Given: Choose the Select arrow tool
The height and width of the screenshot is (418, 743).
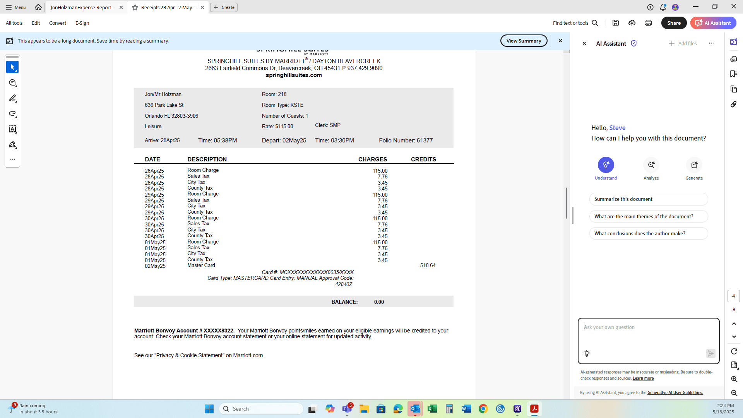Looking at the screenshot, I should (12, 67).
